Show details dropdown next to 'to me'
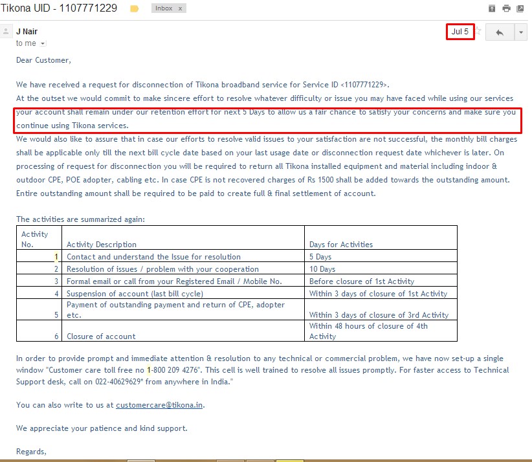Image resolution: width=532 pixels, height=462 pixels. (x=43, y=44)
